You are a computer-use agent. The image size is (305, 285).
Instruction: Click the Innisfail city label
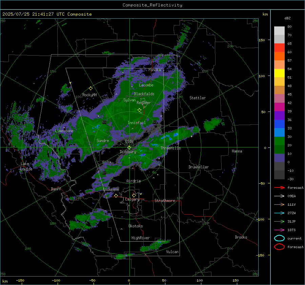tap(137, 123)
